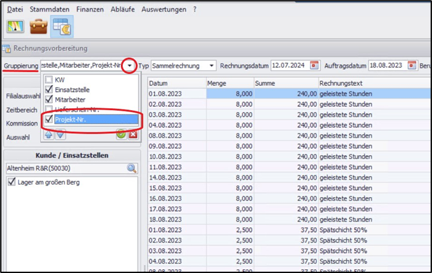Sort by the Summe column header
Image resolution: width=432 pixels, height=273 pixels.
(x=285, y=83)
